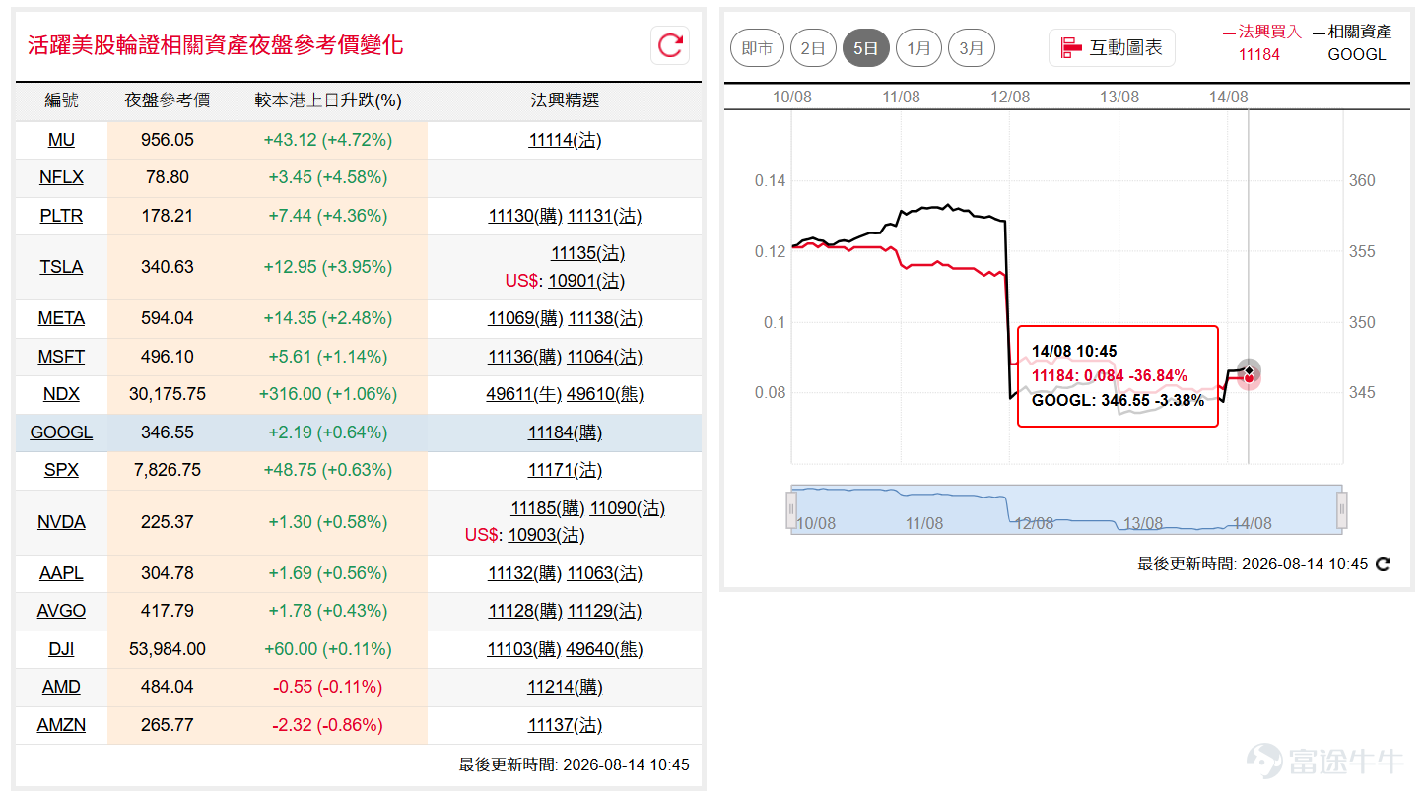Click the 夜盤參考價 column header
1424x797 pixels.
168,100
